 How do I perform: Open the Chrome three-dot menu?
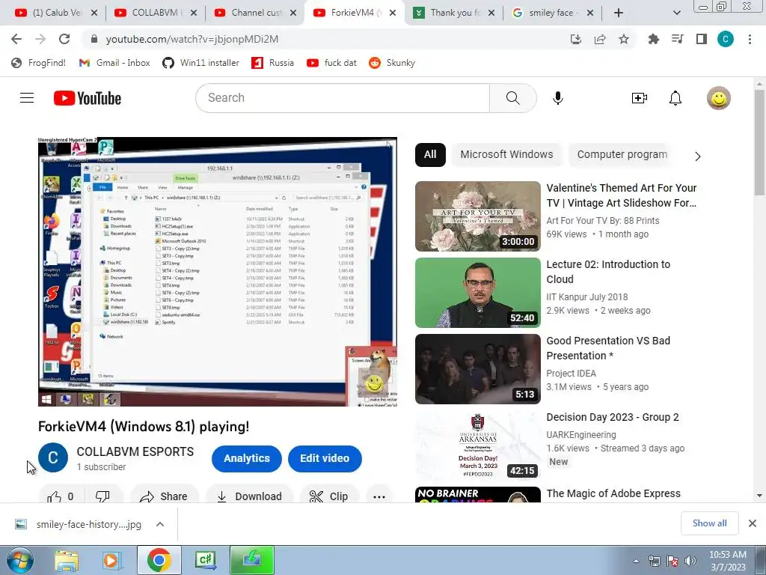pos(750,39)
